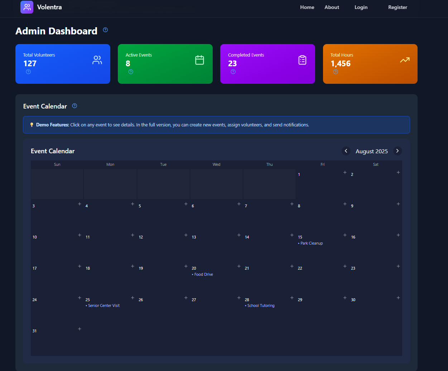Add event on August 15 plus icon

click(x=345, y=235)
